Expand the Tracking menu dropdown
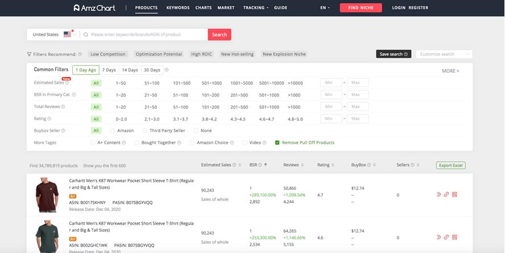The image size is (505, 253). pyautogui.click(x=256, y=8)
